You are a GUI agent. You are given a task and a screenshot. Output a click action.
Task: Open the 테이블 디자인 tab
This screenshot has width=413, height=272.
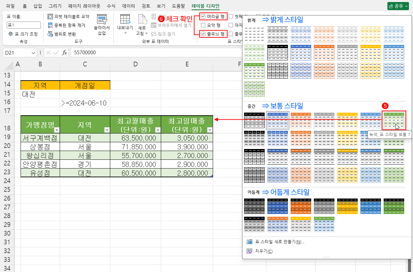tap(205, 6)
